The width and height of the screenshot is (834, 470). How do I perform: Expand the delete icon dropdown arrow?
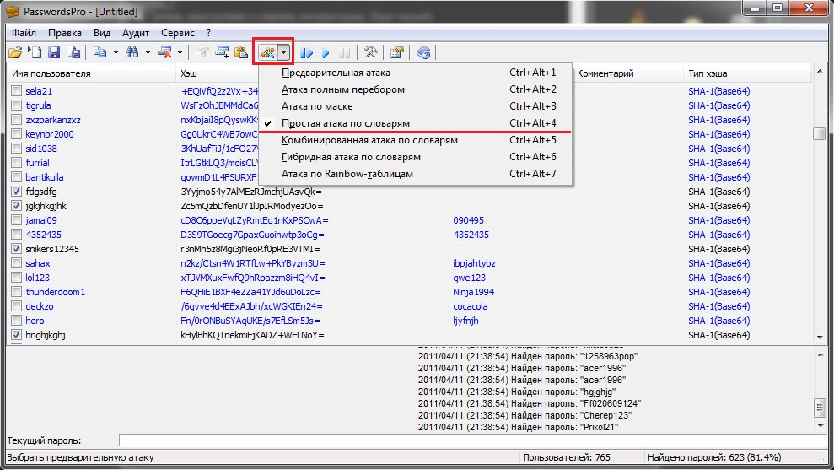click(180, 53)
